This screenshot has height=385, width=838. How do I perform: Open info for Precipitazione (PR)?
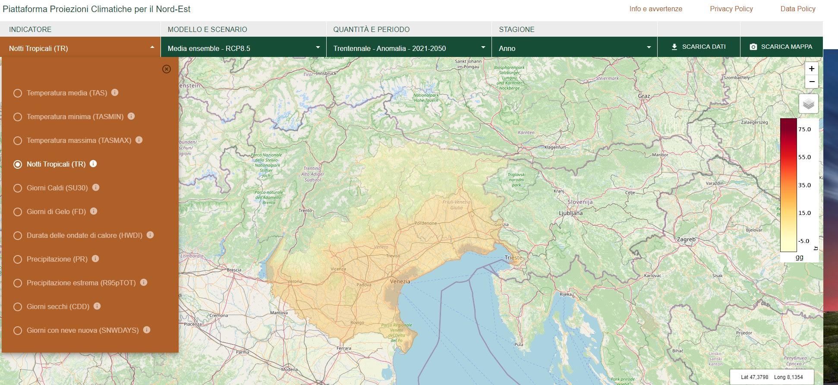95,259
